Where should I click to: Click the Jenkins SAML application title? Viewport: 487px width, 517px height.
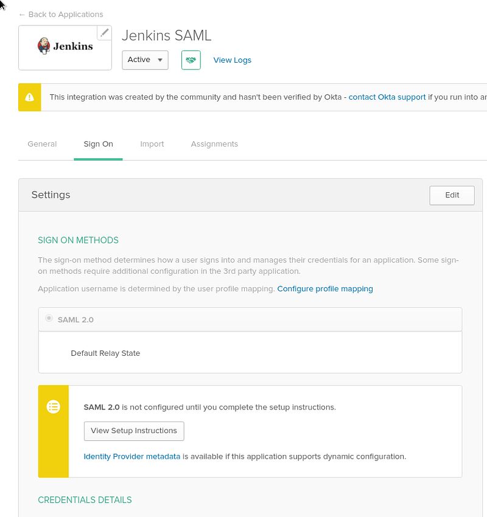(x=167, y=36)
